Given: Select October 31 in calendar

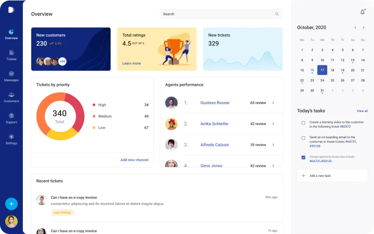Looking at the screenshot, I should (322, 91).
